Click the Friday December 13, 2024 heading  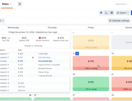tap(21, 32)
